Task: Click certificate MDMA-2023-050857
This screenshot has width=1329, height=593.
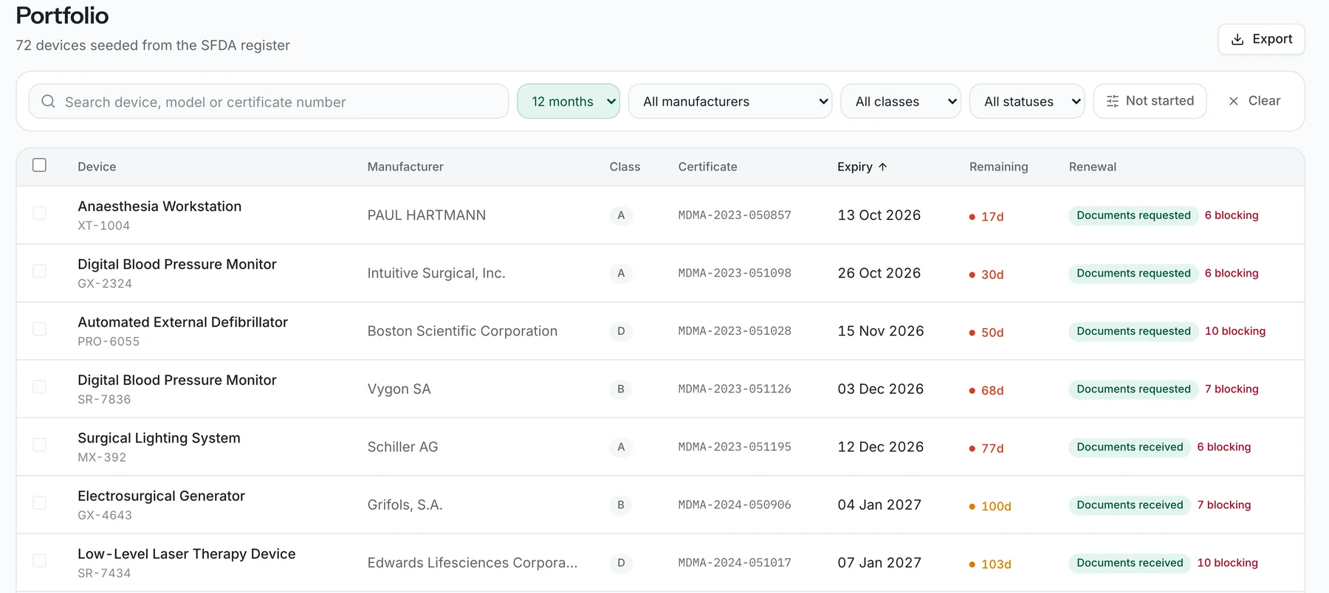Action: (x=735, y=215)
